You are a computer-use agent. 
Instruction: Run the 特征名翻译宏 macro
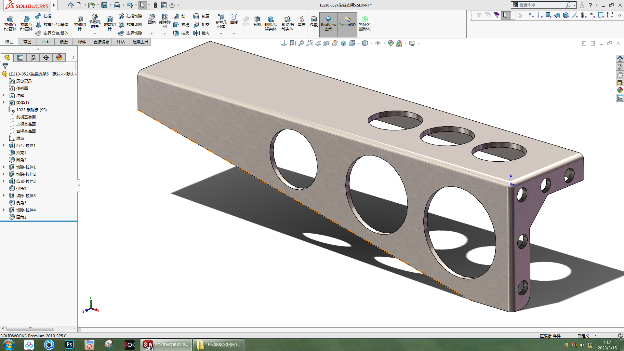(x=365, y=23)
